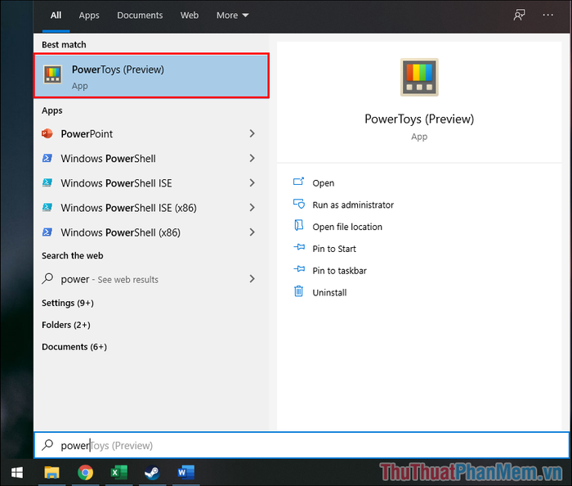The width and height of the screenshot is (572, 486).
Task: Click the Windows PowerShell ISE icon
Action: click(x=47, y=182)
